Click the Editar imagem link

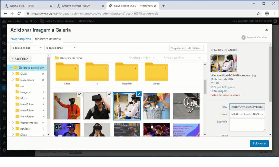point(219,91)
